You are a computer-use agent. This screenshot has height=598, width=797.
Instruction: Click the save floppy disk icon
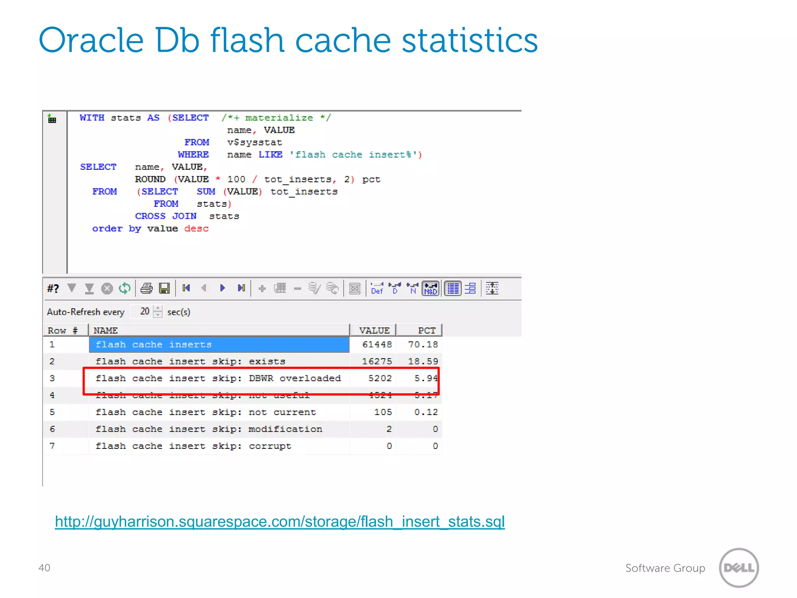coord(165,288)
